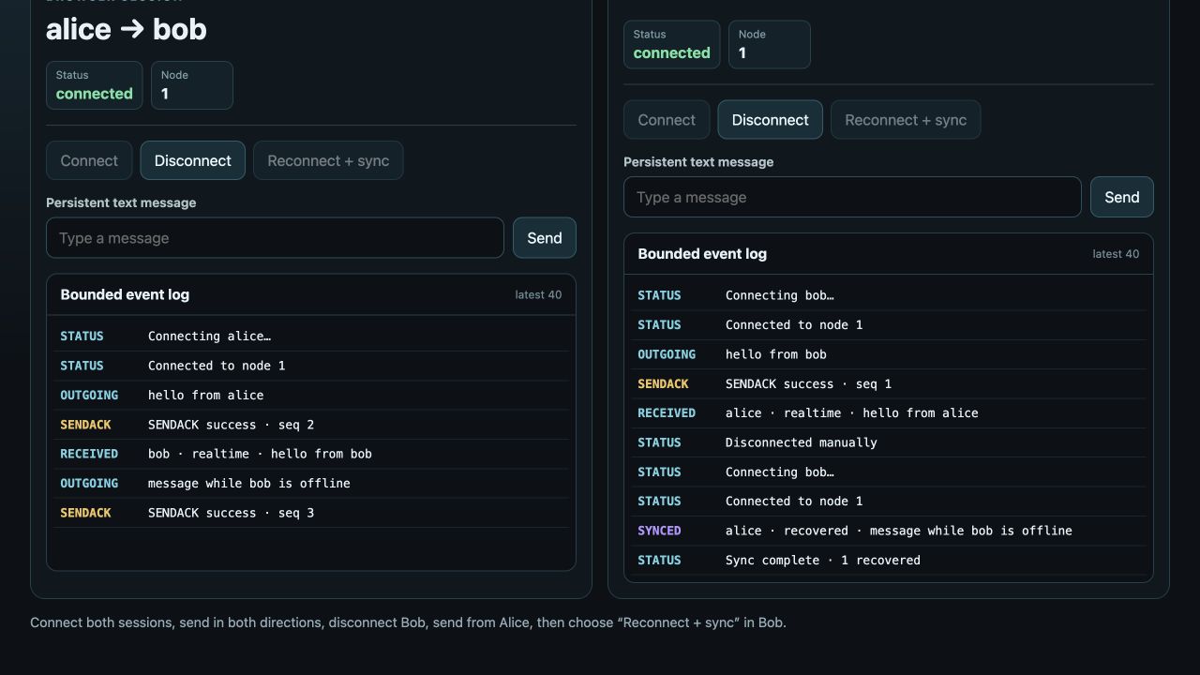Click Connect button in alice session
Screen dimensions: 1200x675
coord(89,160)
